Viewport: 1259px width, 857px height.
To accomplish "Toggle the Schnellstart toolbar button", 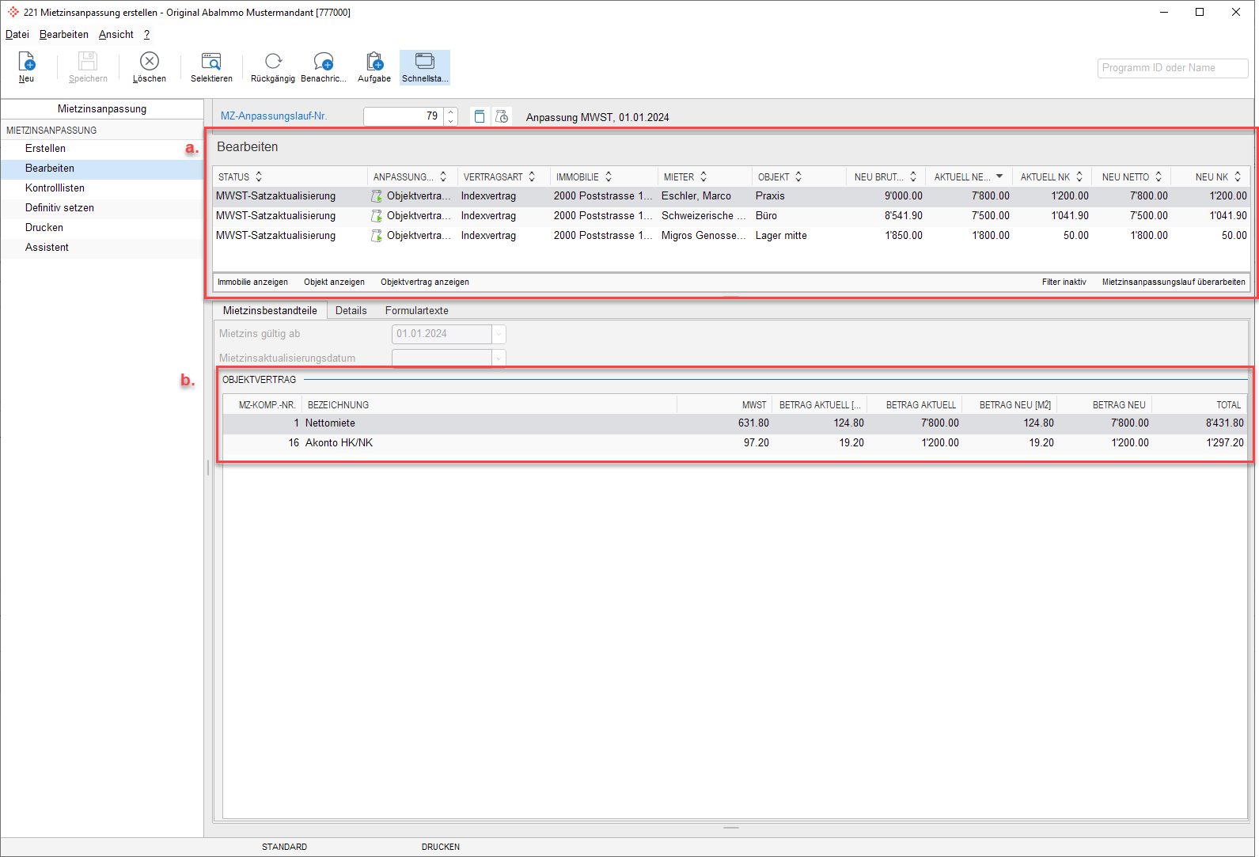I will pos(425,67).
